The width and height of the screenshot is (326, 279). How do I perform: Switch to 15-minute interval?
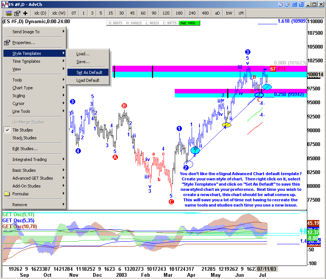pyautogui.click(x=111, y=13)
